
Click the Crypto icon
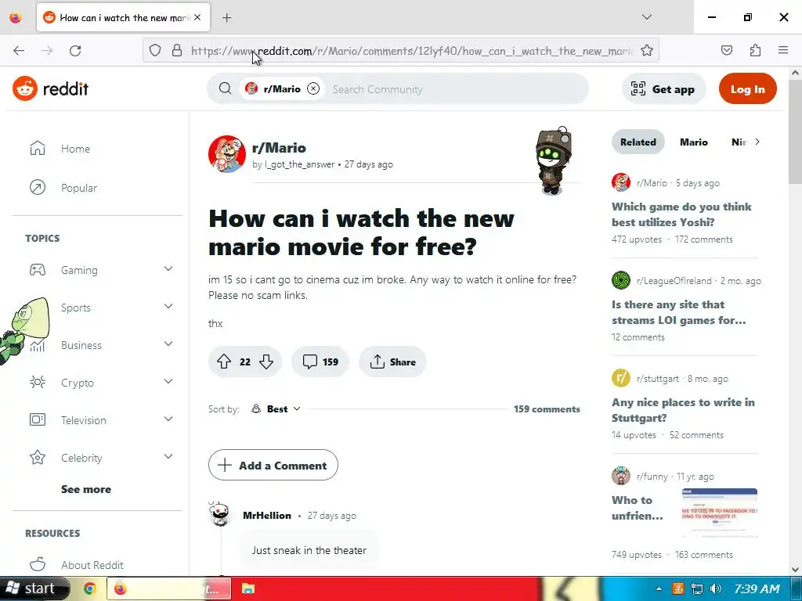[38, 382]
